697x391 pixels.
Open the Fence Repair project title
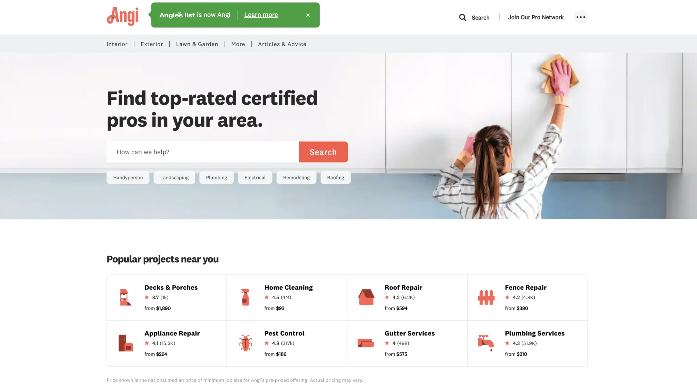point(526,287)
